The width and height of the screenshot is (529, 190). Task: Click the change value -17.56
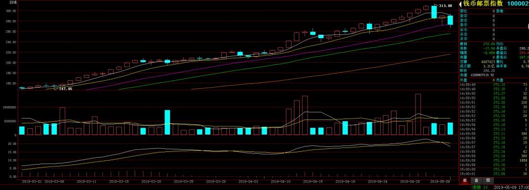click(488, 48)
